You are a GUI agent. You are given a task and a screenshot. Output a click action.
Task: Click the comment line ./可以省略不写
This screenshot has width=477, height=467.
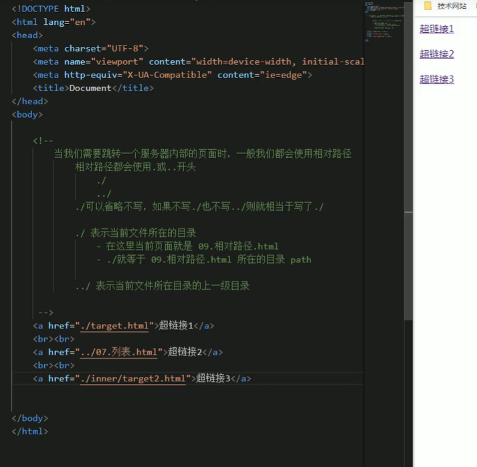pyautogui.click(x=199, y=207)
